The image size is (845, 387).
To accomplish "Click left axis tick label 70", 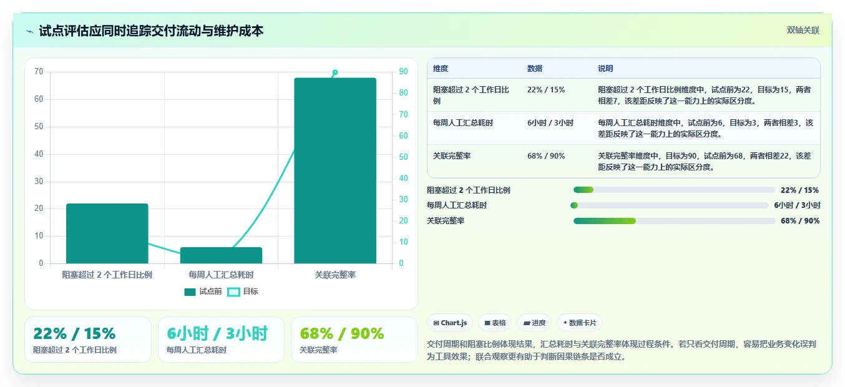I will coord(39,72).
